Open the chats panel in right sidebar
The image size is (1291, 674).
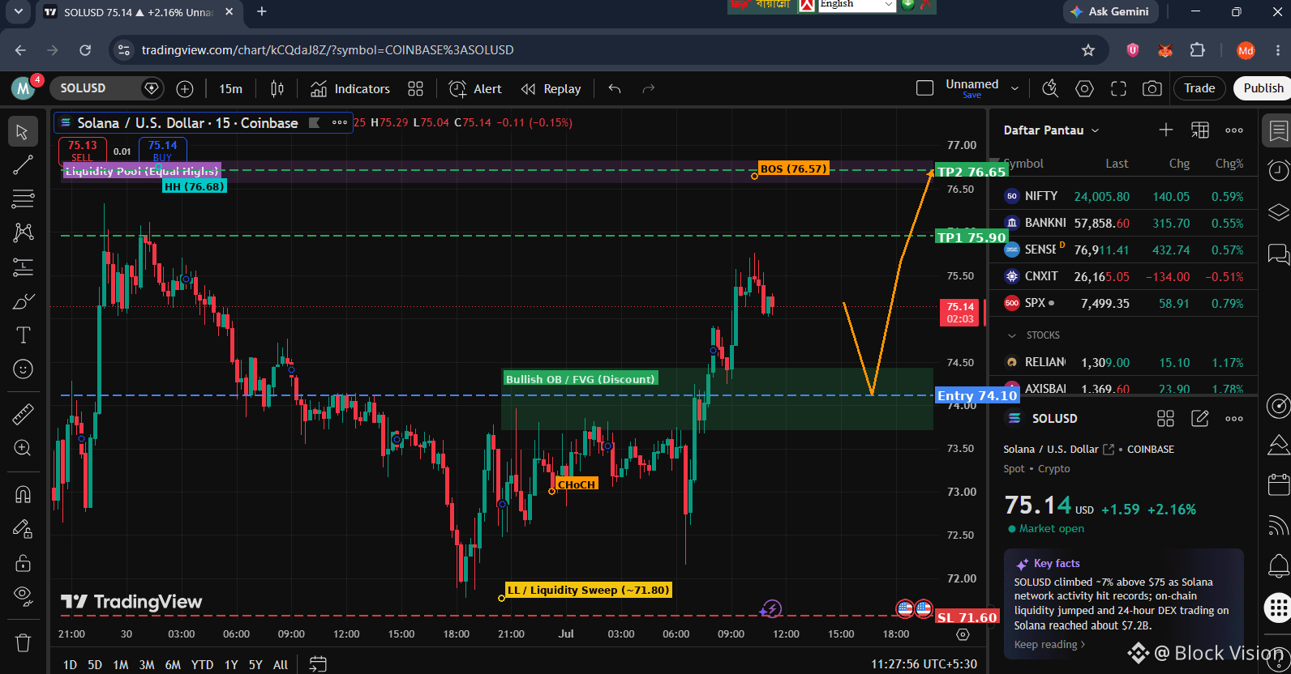pos(1278,254)
